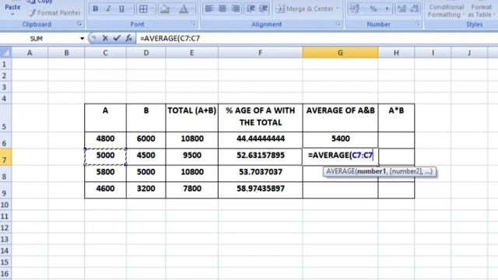Click cell containing 6000
The image size is (498, 280).
(146, 140)
